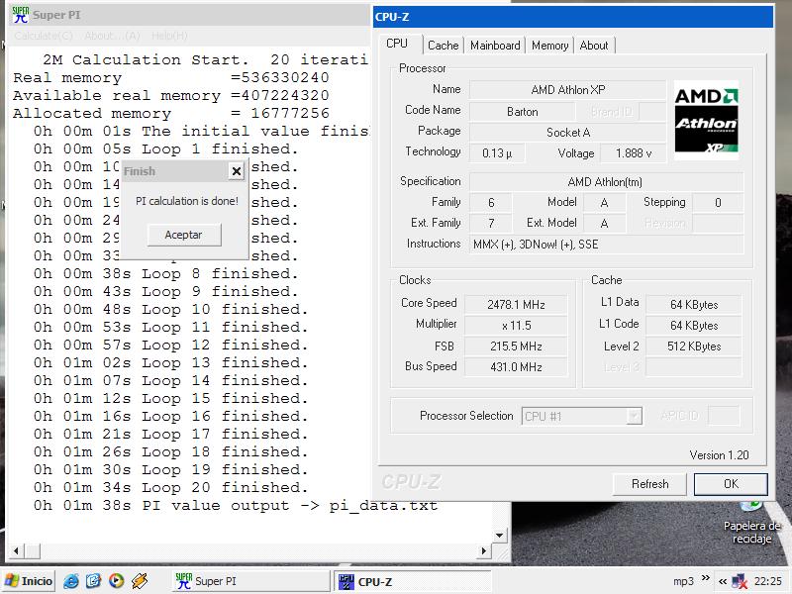Click the Internet Explorer quick launch icon

point(71,581)
